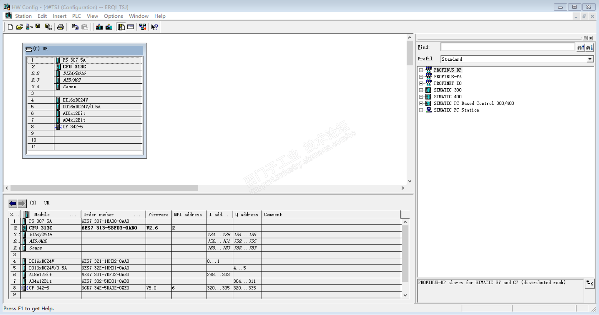599x315 pixels.
Task: Click the Paste toolbar icon
Action: click(x=85, y=27)
